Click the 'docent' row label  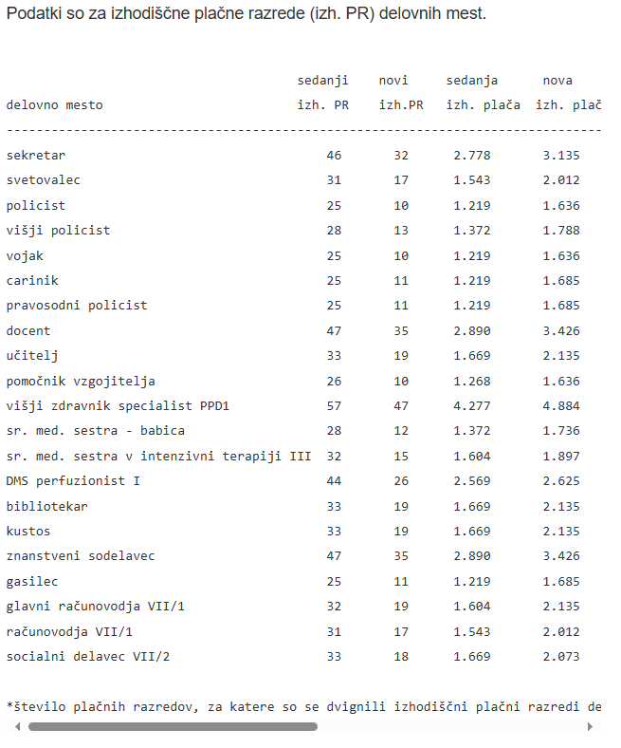pyautogui.click(x=28, y=331)
